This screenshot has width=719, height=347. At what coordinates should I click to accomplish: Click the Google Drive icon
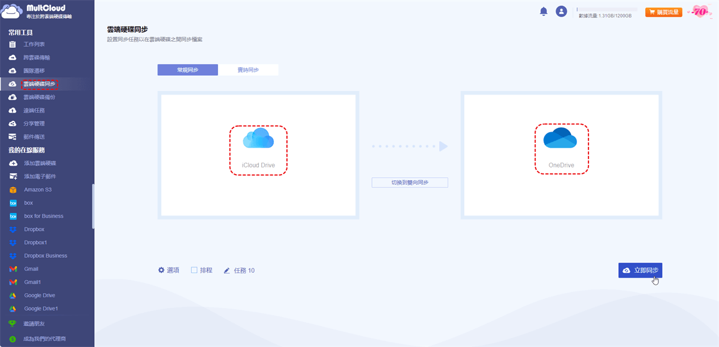tap(13, 296)
